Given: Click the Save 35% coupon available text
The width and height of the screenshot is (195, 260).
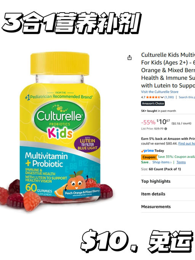Looking at the screenshot, I should coord(176,157).
